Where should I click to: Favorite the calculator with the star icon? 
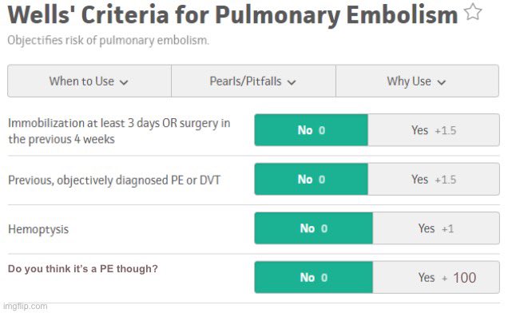point(473,12)
